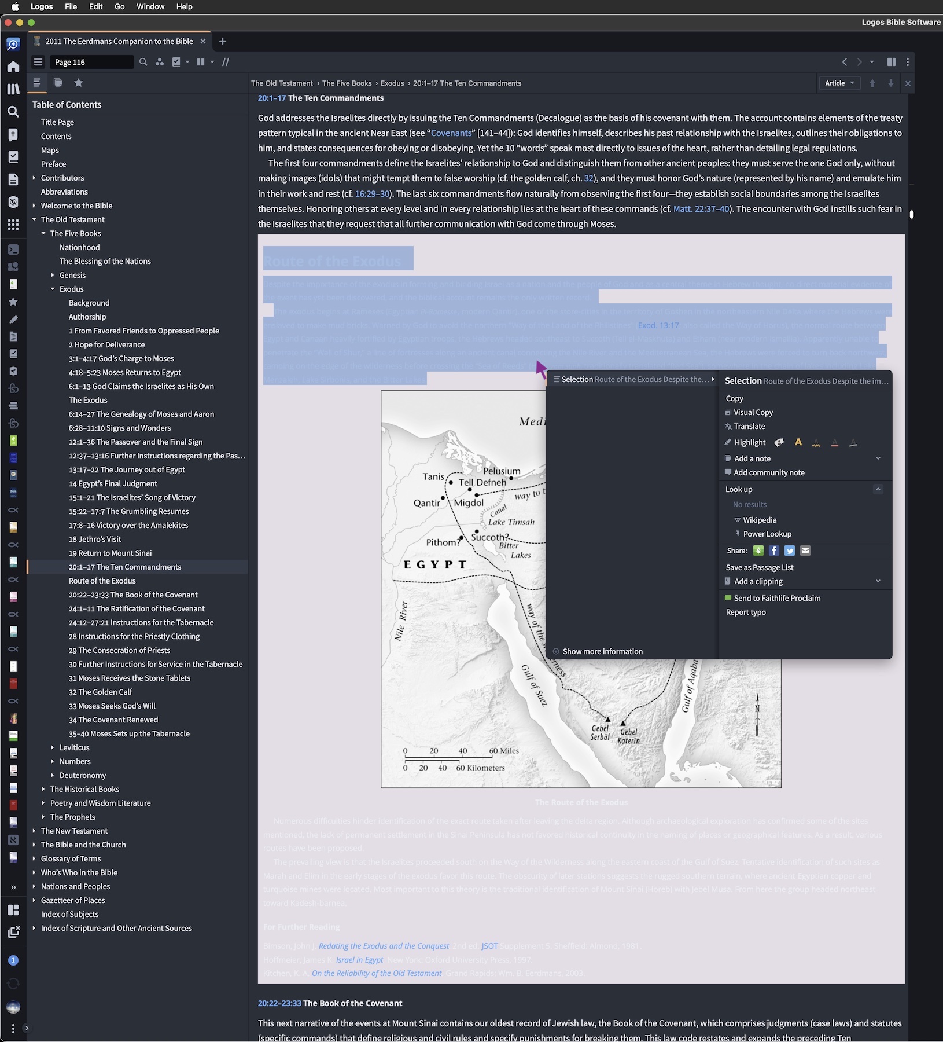Share selection on Facebook icon
The width and height of the screenshot is (943, 1042).
(774, 551)
